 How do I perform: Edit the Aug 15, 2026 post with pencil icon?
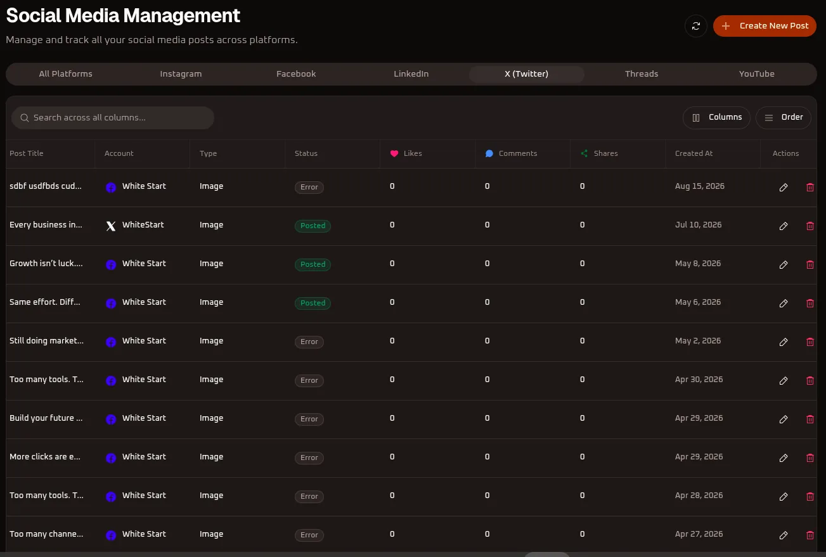784,188
